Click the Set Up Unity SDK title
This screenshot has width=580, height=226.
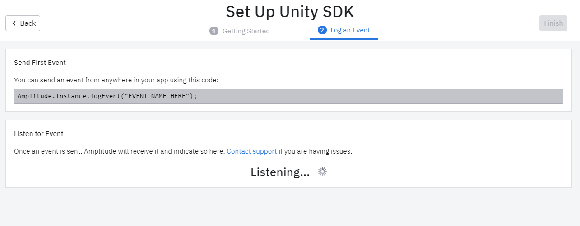(289, 12)
